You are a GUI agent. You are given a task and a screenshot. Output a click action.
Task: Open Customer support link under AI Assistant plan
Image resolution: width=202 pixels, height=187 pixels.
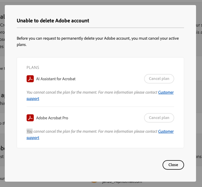(x=166, y=92)
